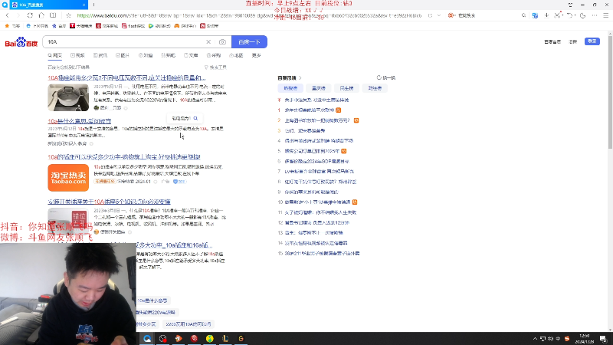
Task: Bookmark page with star icon
Action: pyautogui.click(x=68, y=15)
